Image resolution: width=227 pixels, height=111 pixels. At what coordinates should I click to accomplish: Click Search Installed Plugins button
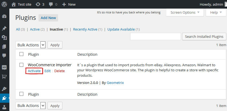pyautogui.click(x=204, y=36)
